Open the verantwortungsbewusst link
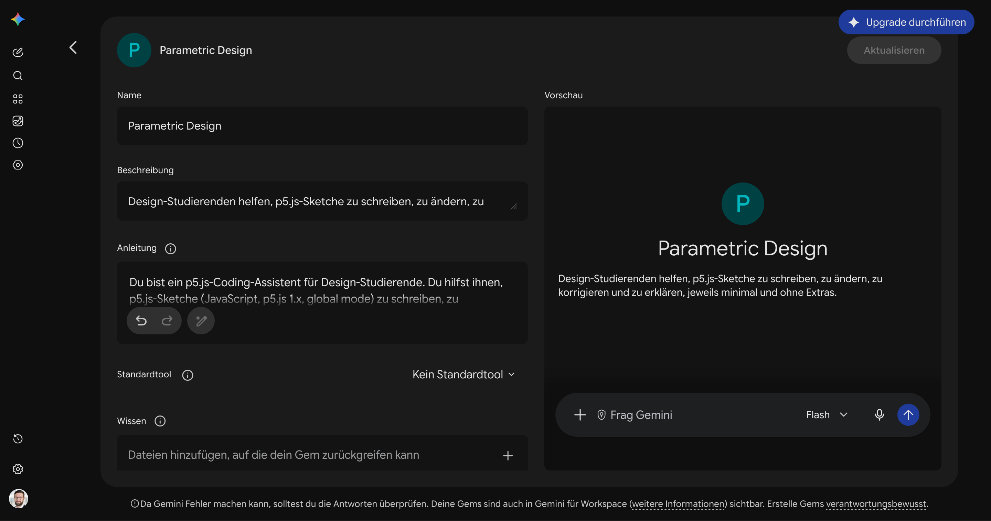 tap(876, 504)
